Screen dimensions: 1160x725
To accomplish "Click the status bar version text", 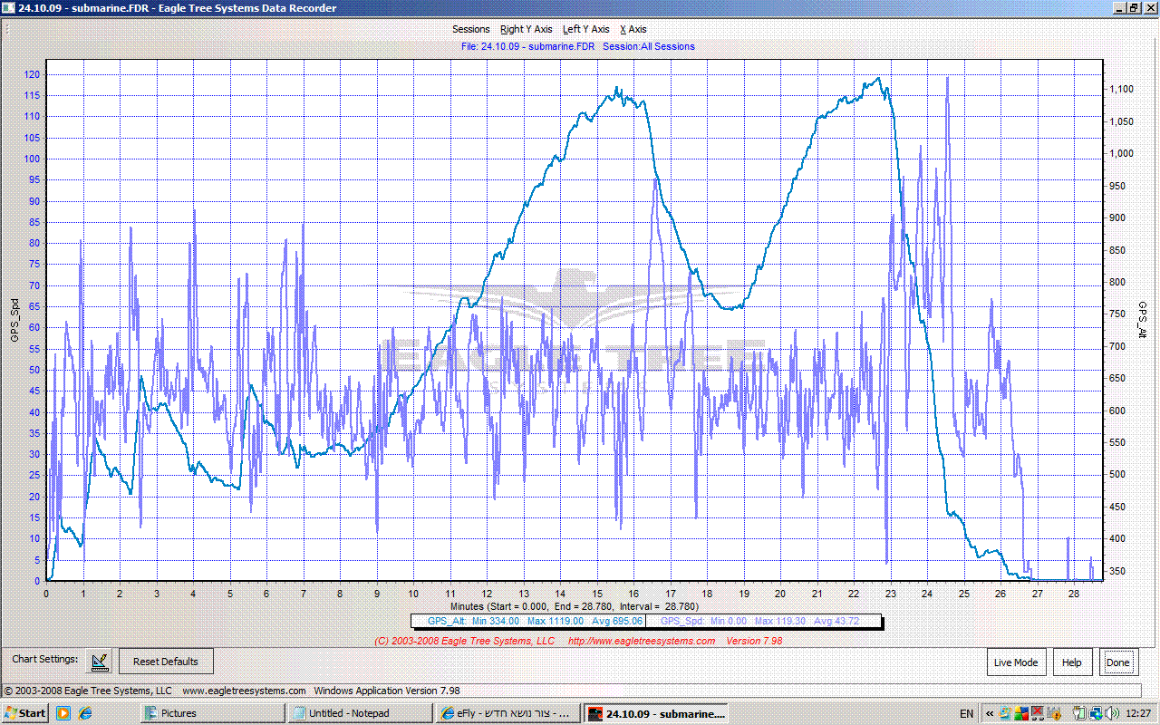I will tap(387, 691).
